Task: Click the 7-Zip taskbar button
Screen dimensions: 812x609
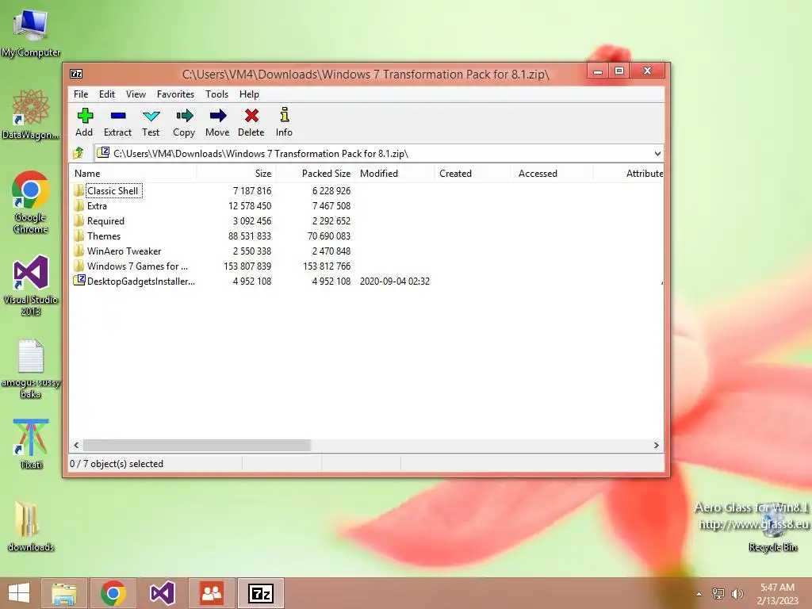Action: pos(260,593)
